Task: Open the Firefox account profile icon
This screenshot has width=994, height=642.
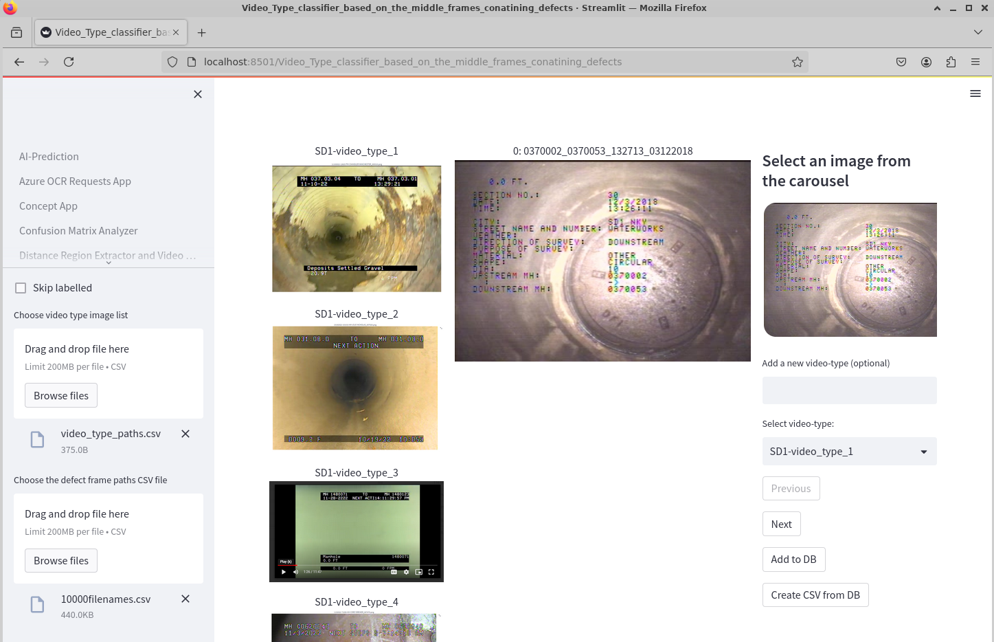Action: 926,62
